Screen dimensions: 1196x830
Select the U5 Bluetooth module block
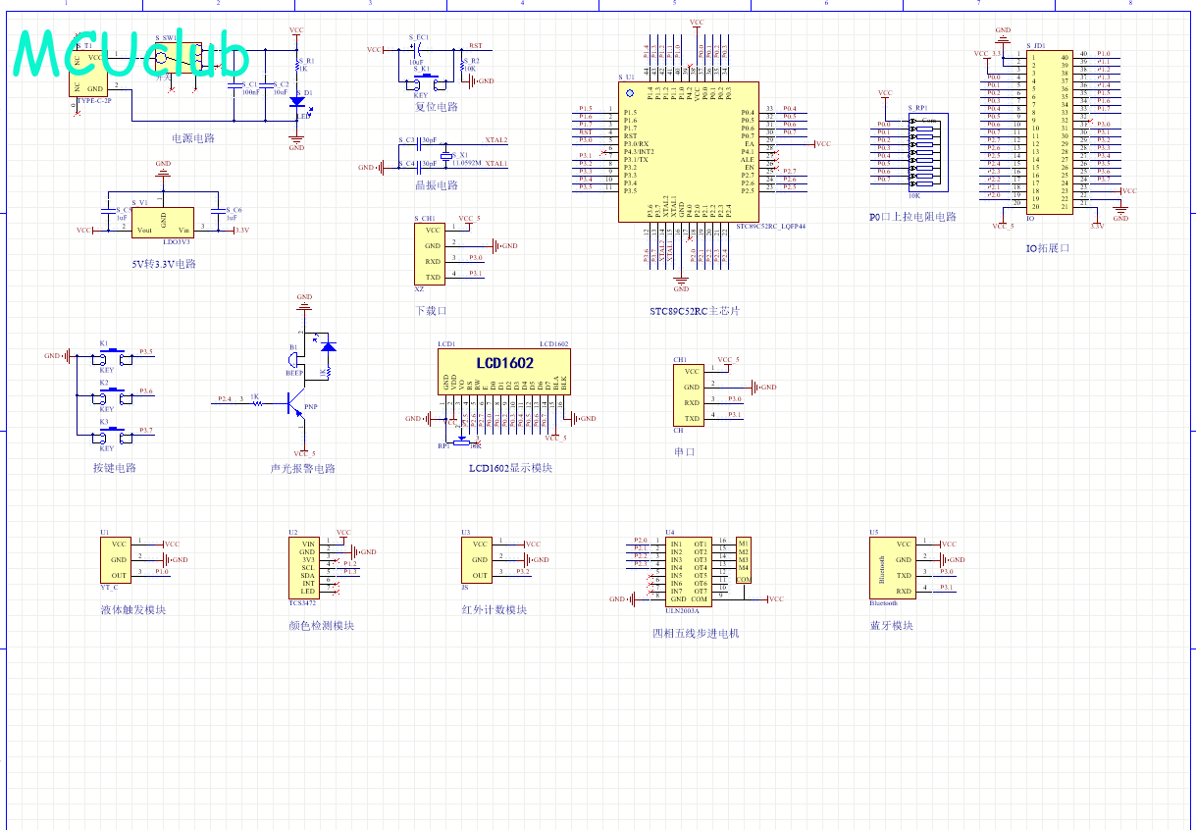click(x=891, y=567)
